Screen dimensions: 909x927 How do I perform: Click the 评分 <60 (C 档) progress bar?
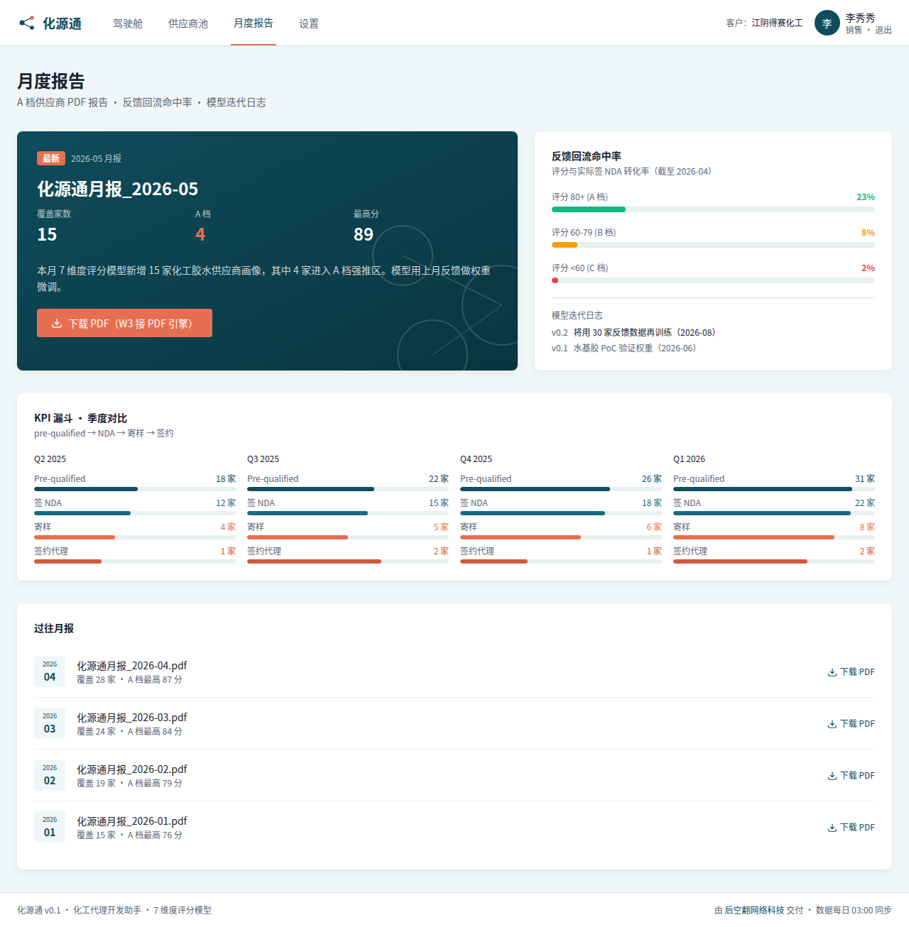tap(713, 280)
